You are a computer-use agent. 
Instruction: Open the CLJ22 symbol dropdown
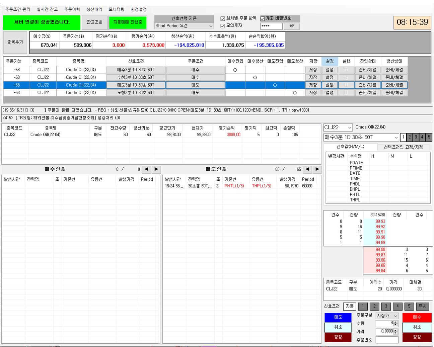[338, 127]
